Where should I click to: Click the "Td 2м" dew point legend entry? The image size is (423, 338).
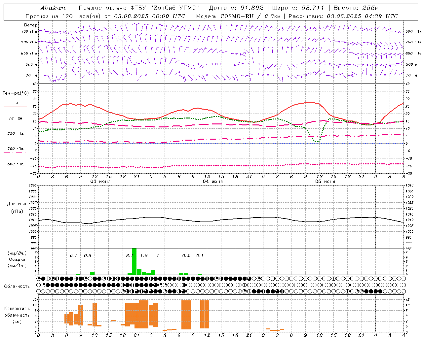tap(16, 118)
